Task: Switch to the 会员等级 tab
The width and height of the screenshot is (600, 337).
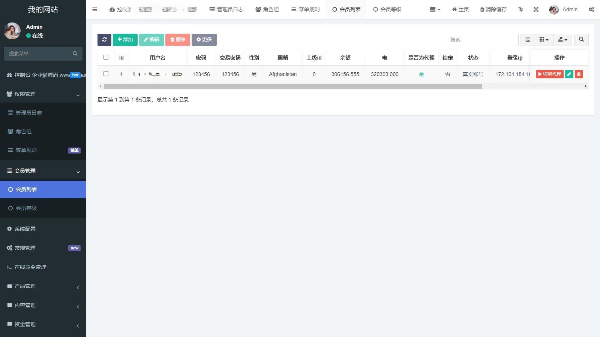Action: (x=387, y=9)
